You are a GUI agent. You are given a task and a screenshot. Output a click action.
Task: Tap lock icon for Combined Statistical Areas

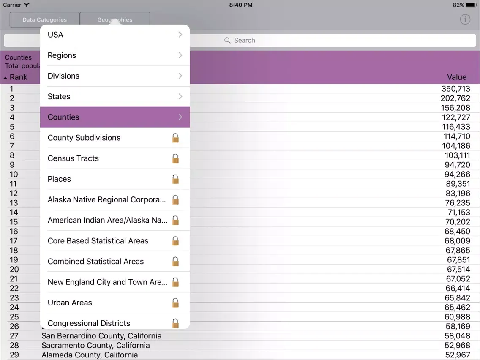click(175, 262)
